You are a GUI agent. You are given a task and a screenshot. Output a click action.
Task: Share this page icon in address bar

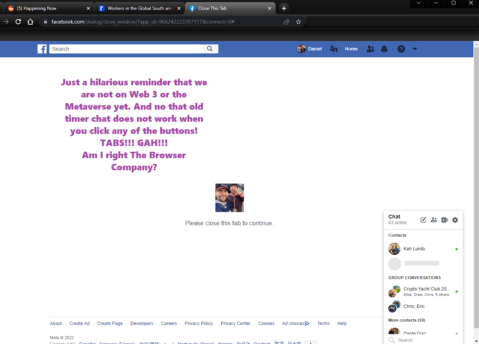286,22
